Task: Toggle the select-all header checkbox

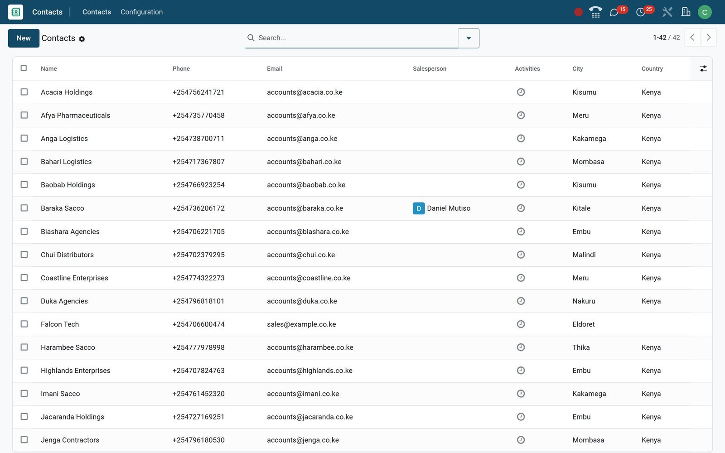Action: pos(24,68)
